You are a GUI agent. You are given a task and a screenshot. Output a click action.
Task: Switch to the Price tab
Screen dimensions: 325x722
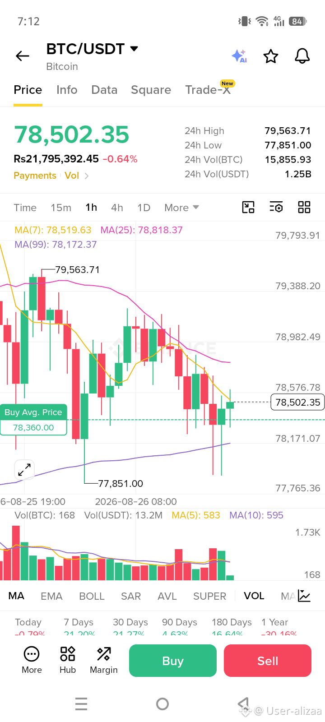point(28,90)
